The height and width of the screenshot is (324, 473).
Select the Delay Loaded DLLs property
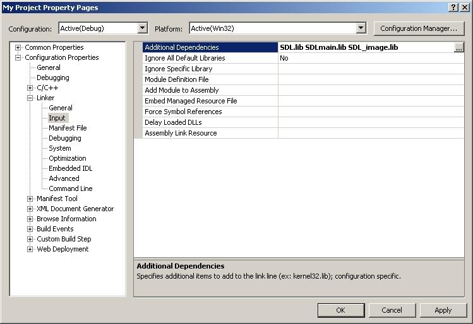[210, 122]
